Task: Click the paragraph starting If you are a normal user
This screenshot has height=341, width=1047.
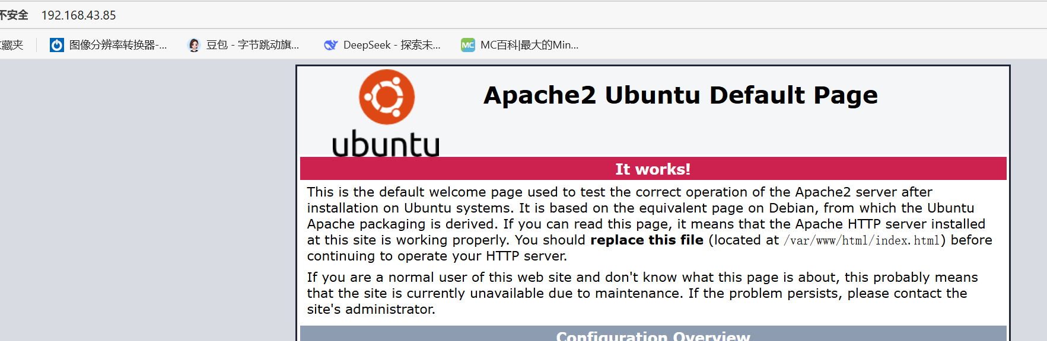Action: (x=642, y=294)
